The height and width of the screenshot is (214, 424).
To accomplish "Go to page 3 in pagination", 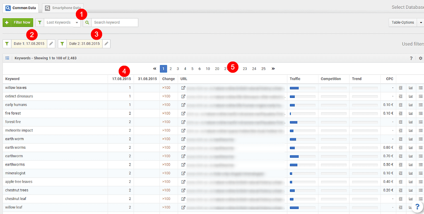I will 178,69.
